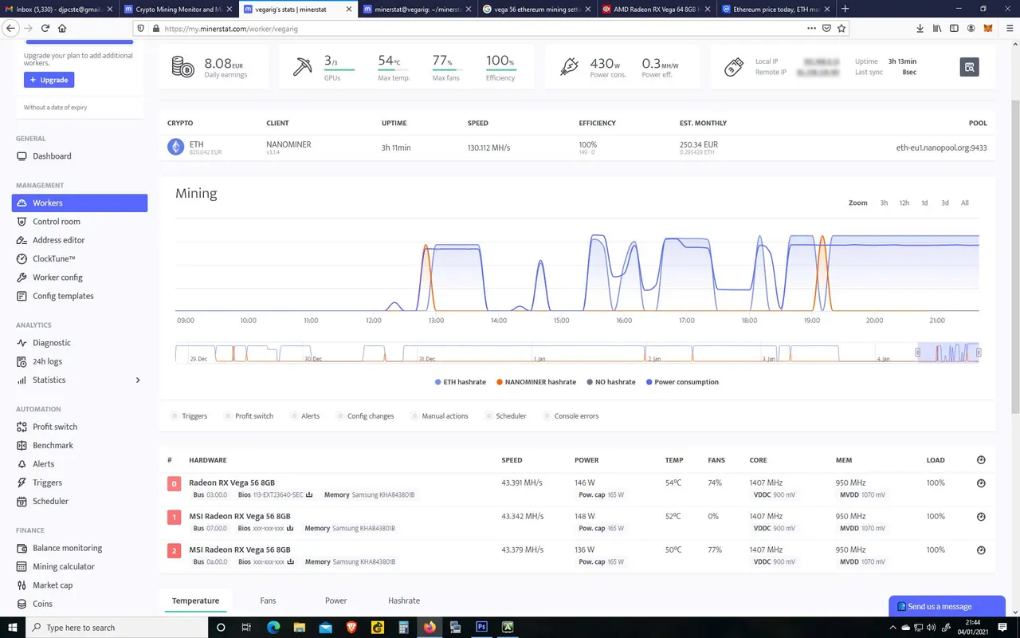Open page actions three-dot menu in address bar
This screenshot has height=638, width=1020.
(x=811, y=28)
